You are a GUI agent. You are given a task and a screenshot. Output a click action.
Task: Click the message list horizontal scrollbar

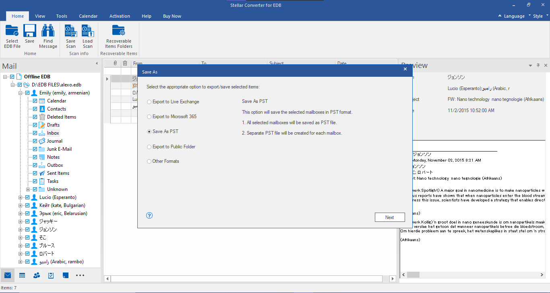pyautogui.click(x=246, y=279)
